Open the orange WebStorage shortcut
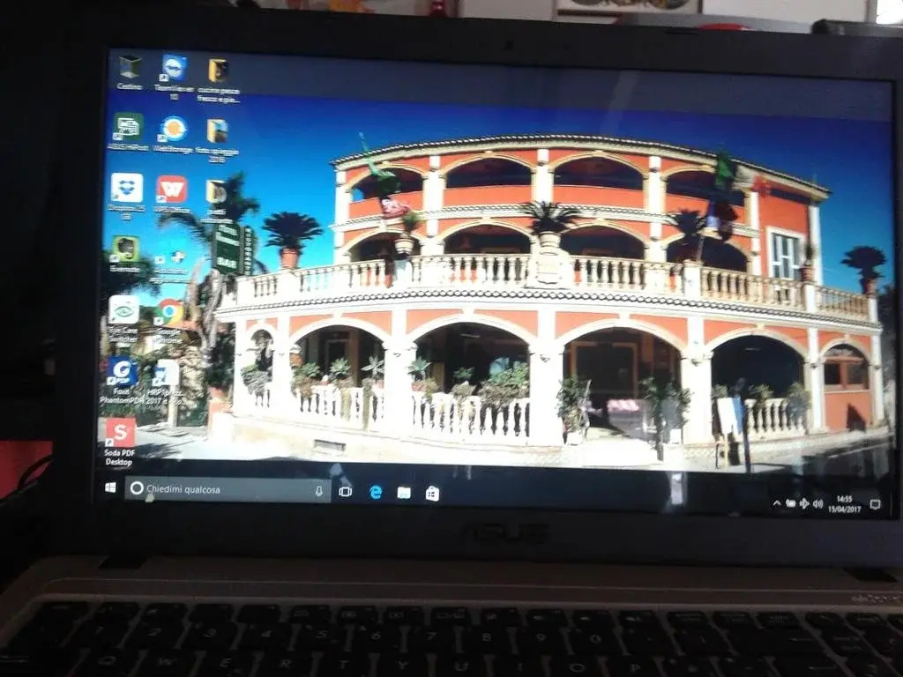This screenshot has height=677, width=903. pyautogui.click(x=173, y=130)
